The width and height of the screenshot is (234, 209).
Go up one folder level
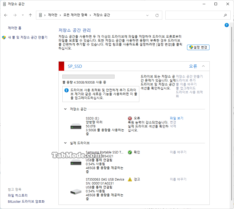click(31, 15)
